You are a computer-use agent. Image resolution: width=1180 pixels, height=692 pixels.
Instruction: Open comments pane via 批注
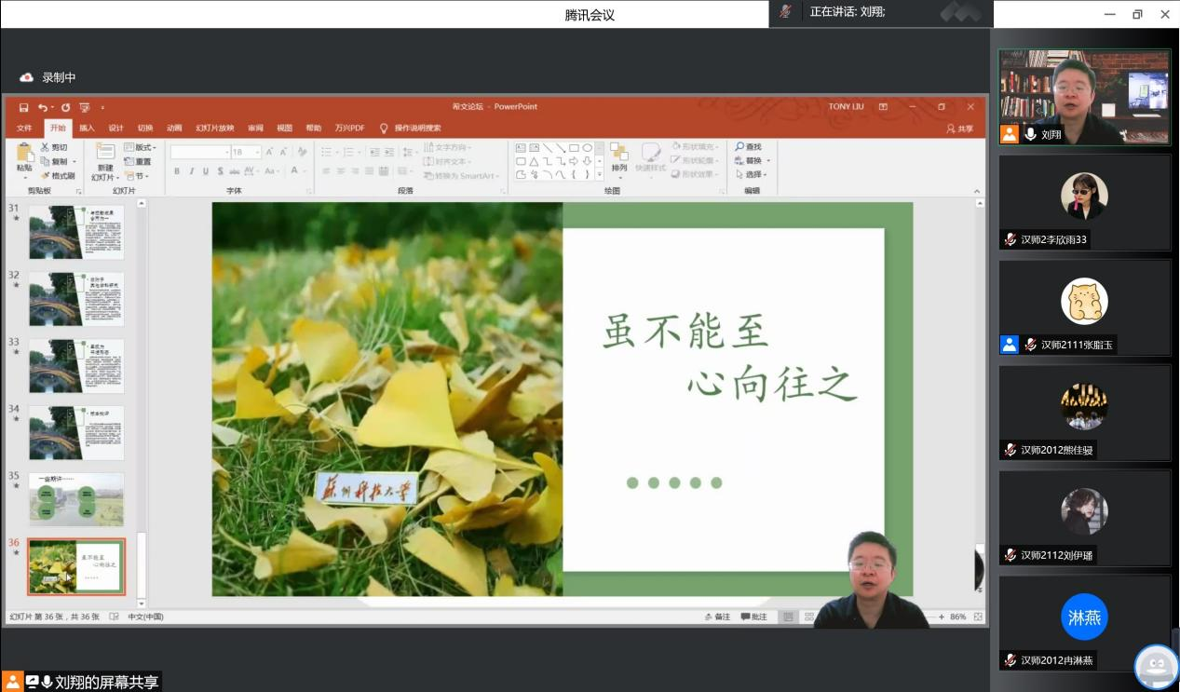coord(754,617)
